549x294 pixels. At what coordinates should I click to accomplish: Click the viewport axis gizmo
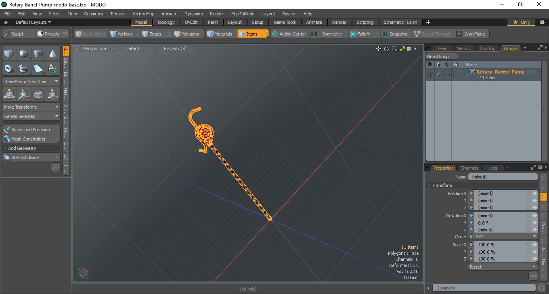click(x=84, y=273)
